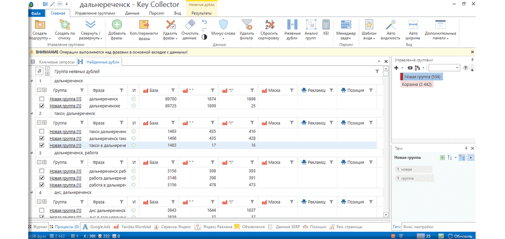The image size is (505, 239).
Task: Click the undo arrow in ribbon
Action: pos(205,22)
